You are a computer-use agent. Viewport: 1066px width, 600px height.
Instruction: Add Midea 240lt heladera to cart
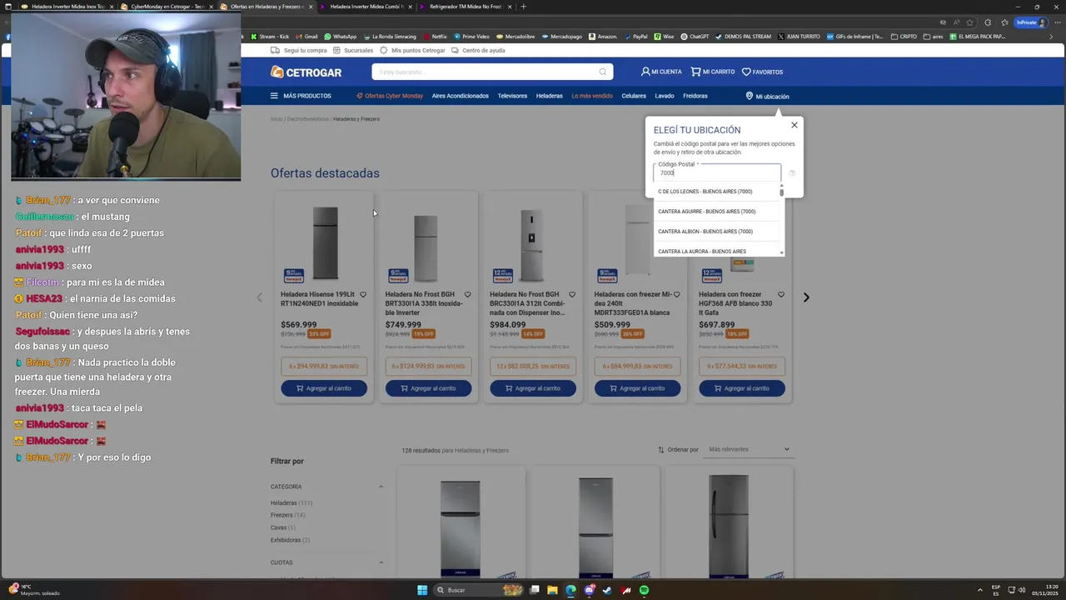[x=637, y=388]
